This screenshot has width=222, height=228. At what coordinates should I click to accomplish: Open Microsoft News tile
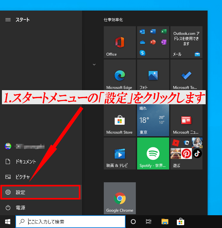186,121
